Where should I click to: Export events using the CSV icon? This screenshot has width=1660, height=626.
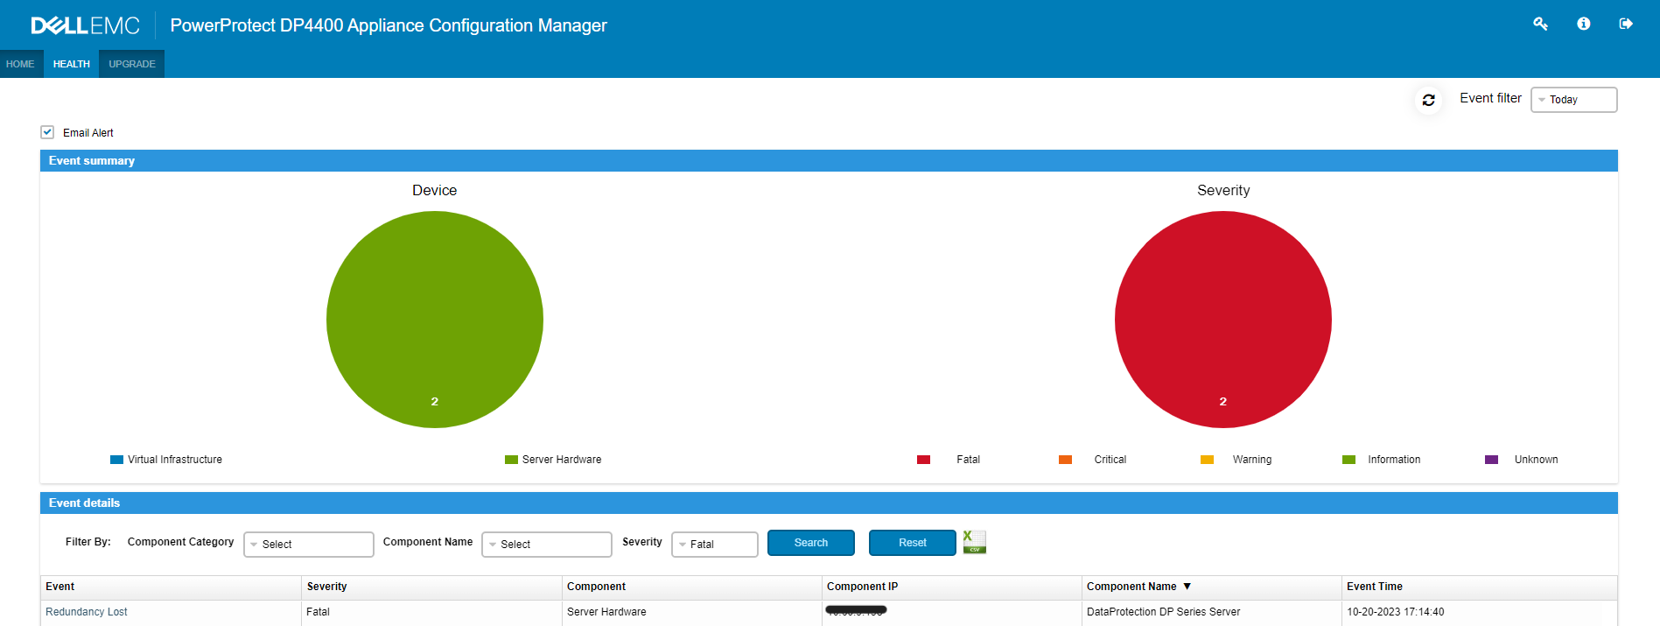(x=974, y=542)
